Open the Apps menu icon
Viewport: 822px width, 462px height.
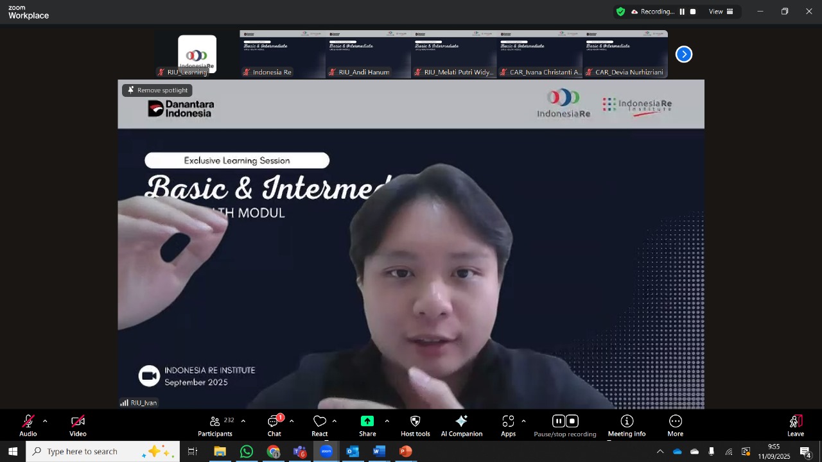pos(508,422)
